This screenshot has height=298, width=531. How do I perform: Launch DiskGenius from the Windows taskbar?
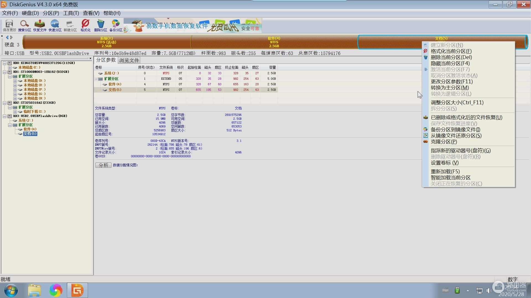[77, 290]
